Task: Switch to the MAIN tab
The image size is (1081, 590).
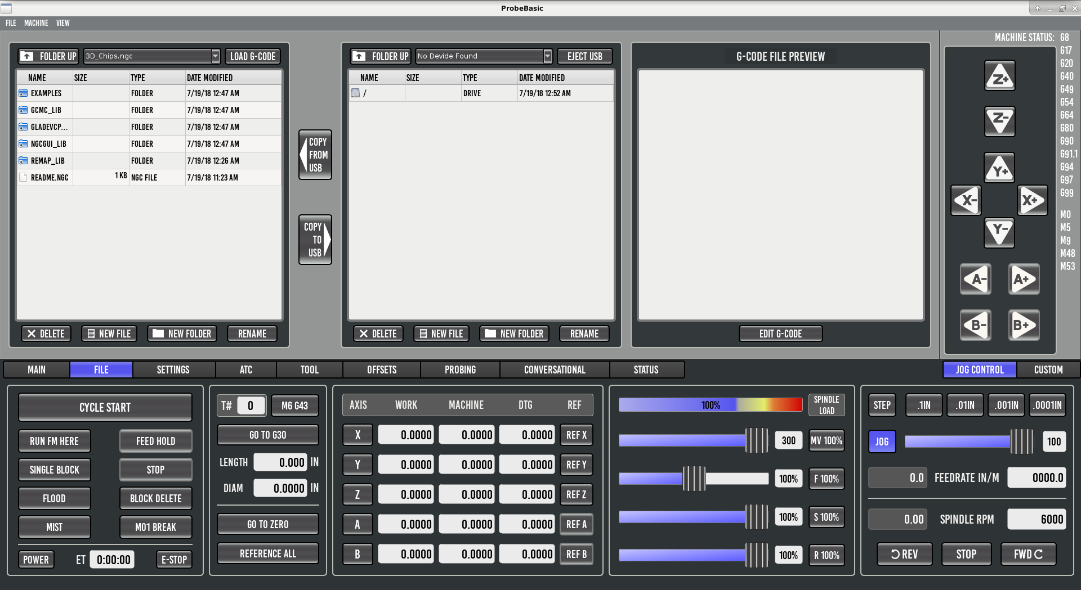Action: pyautogui.click(x=37, y=370)
